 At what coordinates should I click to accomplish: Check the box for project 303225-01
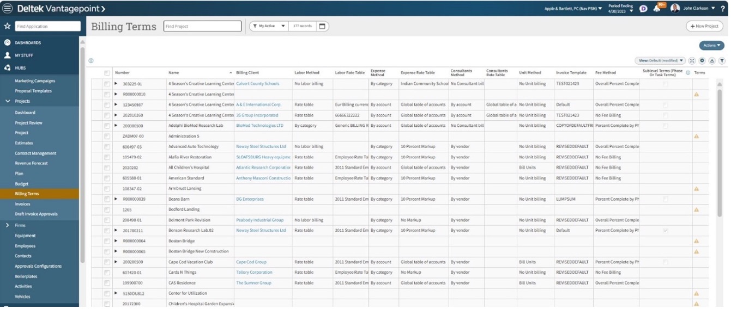coord(107,84)
